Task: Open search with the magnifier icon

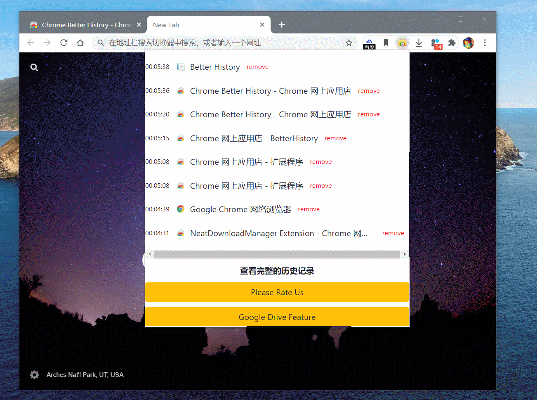Action: pyautogui.click(x=34, y=67)
